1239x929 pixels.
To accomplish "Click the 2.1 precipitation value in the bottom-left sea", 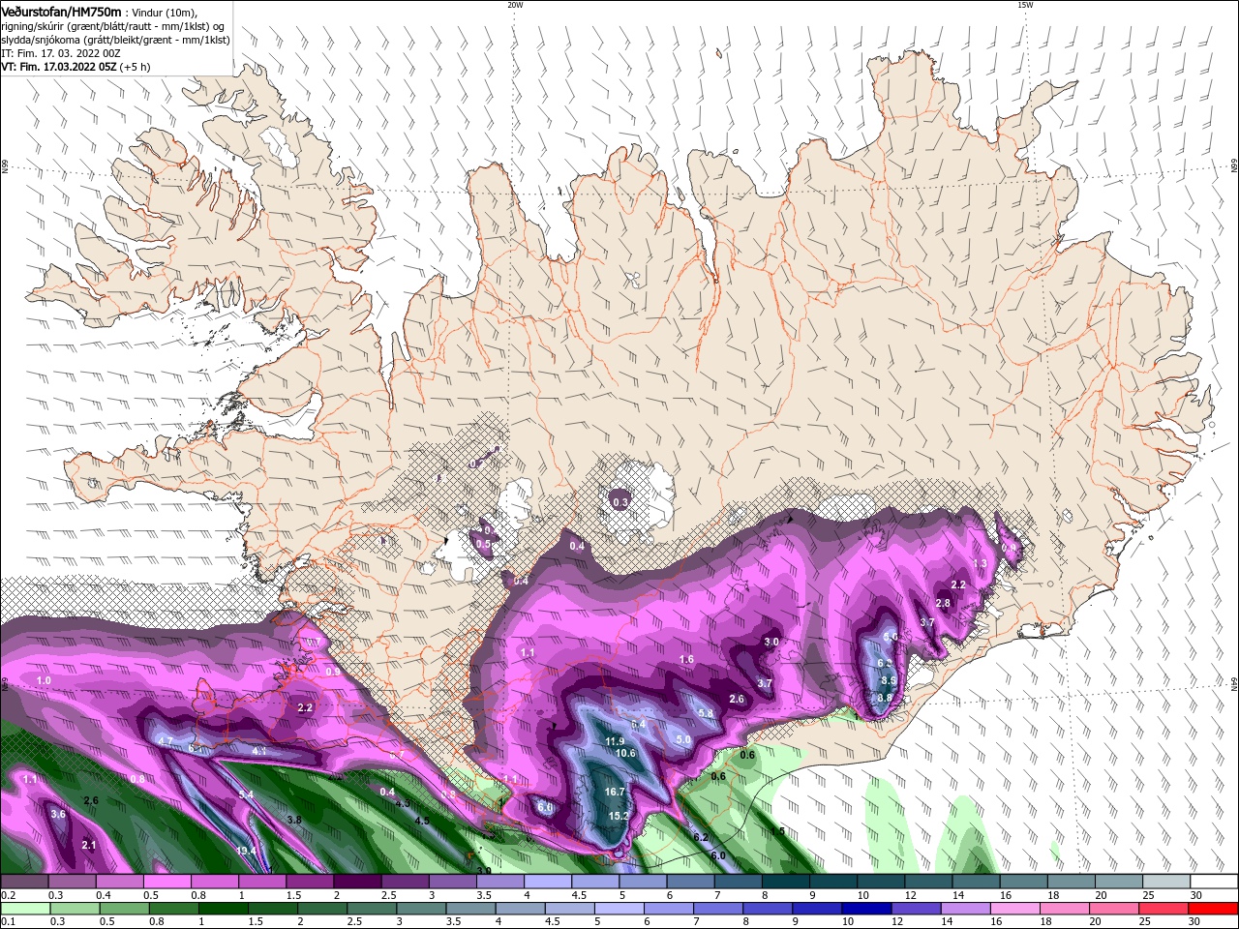I will 89,845.
